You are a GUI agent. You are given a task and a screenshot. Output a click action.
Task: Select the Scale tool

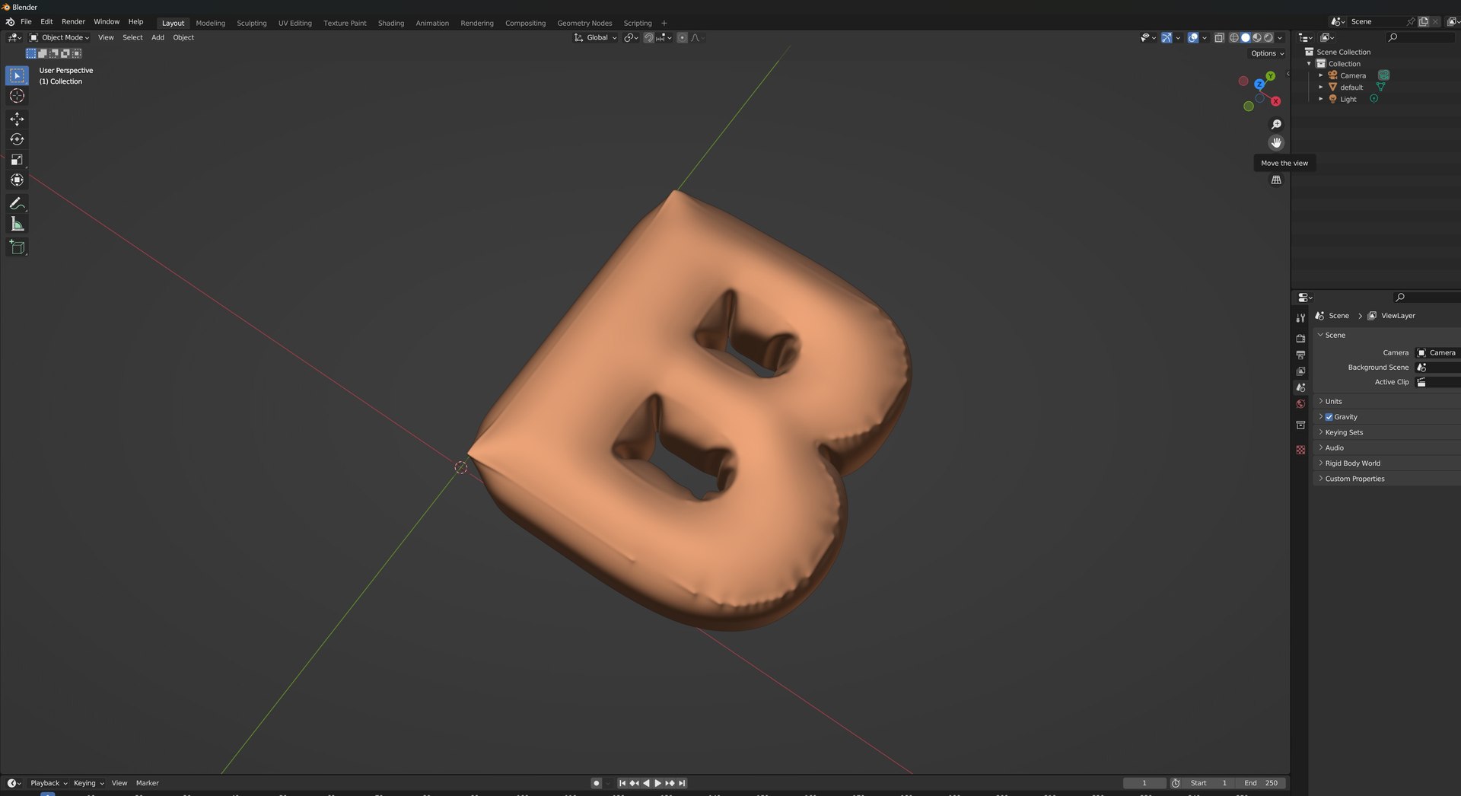coord(17,160)
